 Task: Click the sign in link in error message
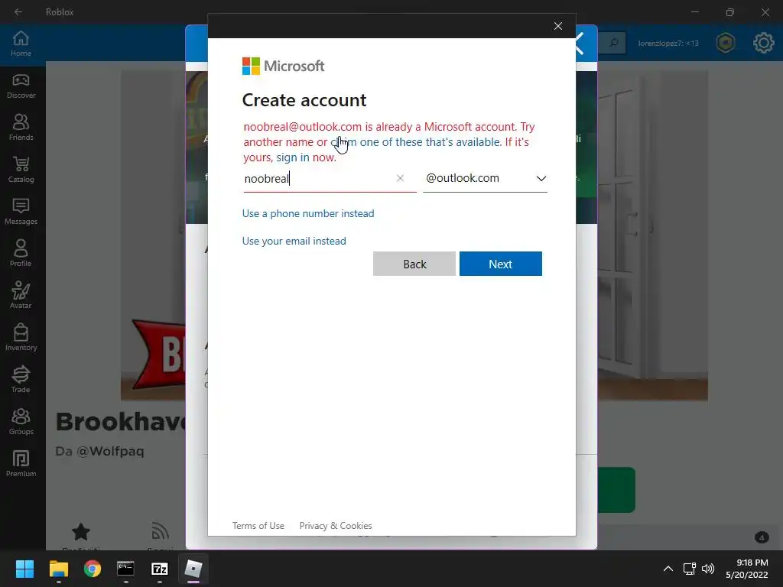click(x=293, y=157)
